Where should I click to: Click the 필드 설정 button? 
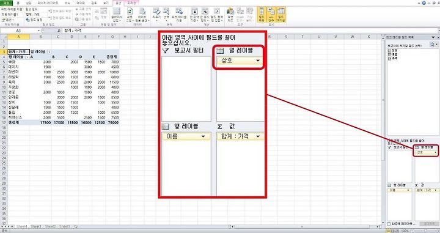tap(34, 20)
